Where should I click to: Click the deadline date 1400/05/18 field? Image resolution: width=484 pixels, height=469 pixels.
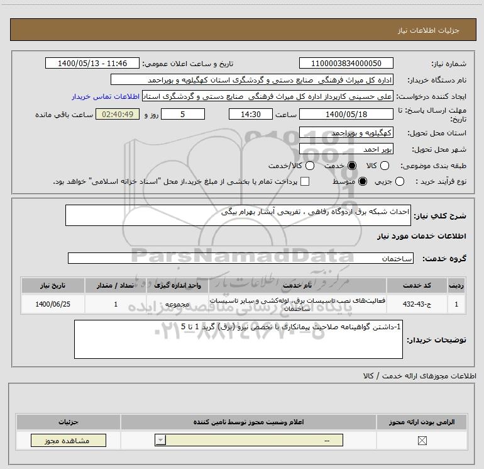click(346, 114)
